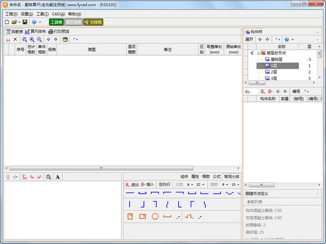Select the text 'A' tool icon
Screen dimensions: 326x244
tap(58, 177)
